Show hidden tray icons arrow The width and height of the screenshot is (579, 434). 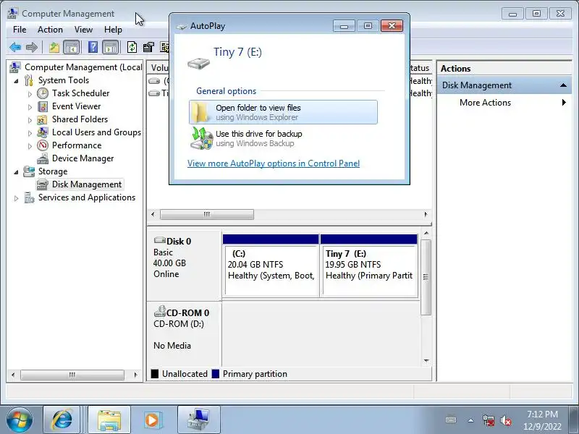471,420
